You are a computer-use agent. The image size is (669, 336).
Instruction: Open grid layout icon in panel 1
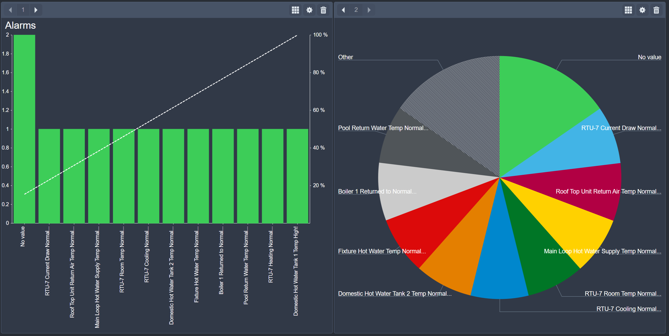click(295, 10)
